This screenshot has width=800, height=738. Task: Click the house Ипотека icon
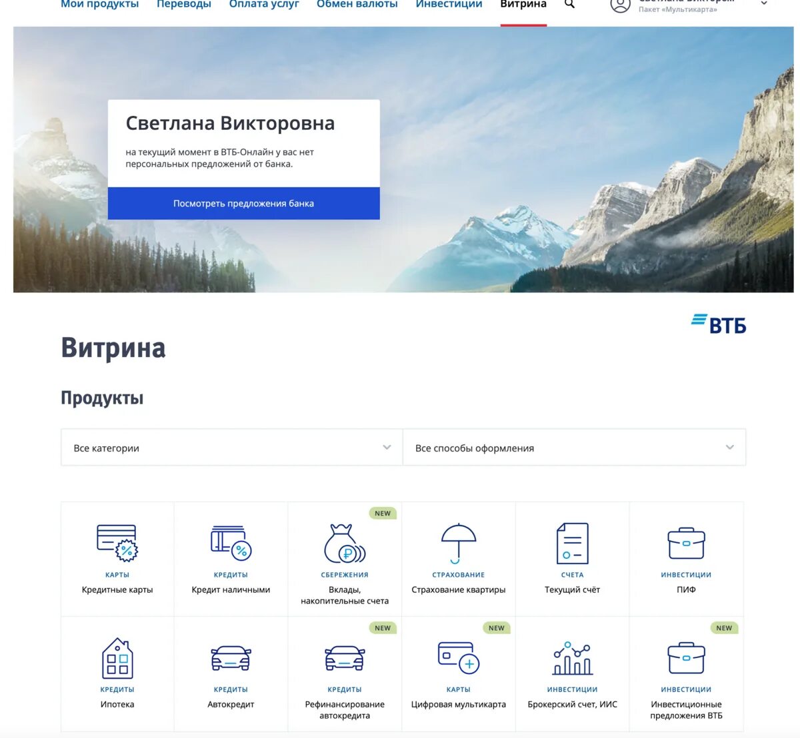tap(117, 658)
